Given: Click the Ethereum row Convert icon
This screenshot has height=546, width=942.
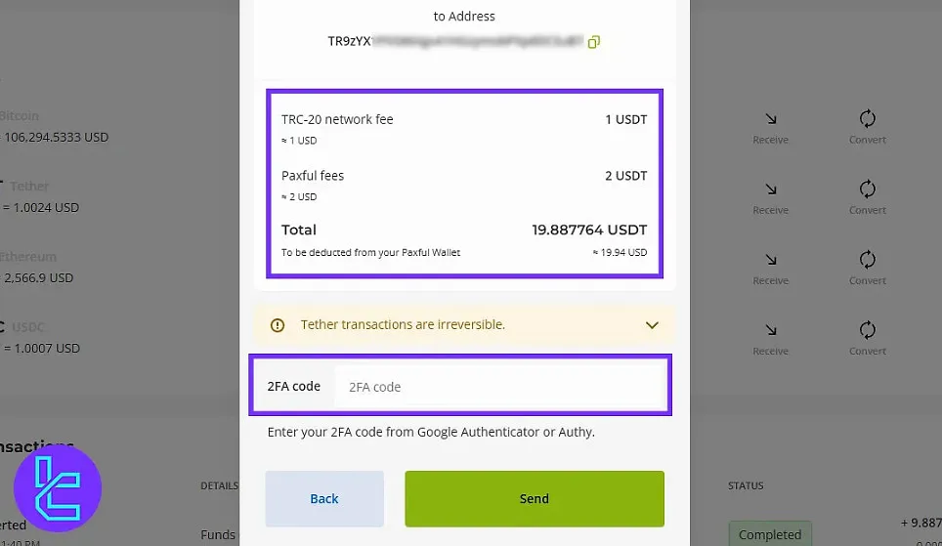Looking at the screenshot, I should (x=867, y=259).
